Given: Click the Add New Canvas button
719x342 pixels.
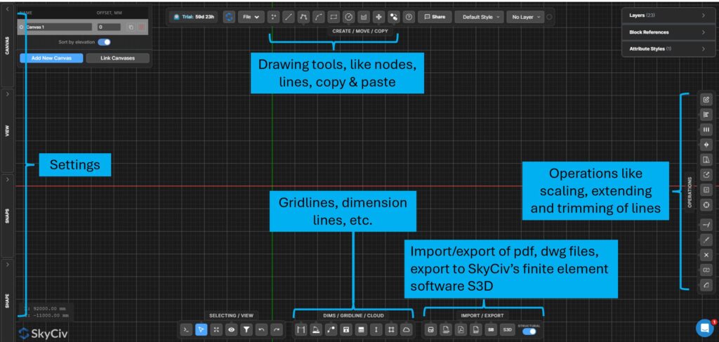Looking at the screenshot, I should click(51, 58).
